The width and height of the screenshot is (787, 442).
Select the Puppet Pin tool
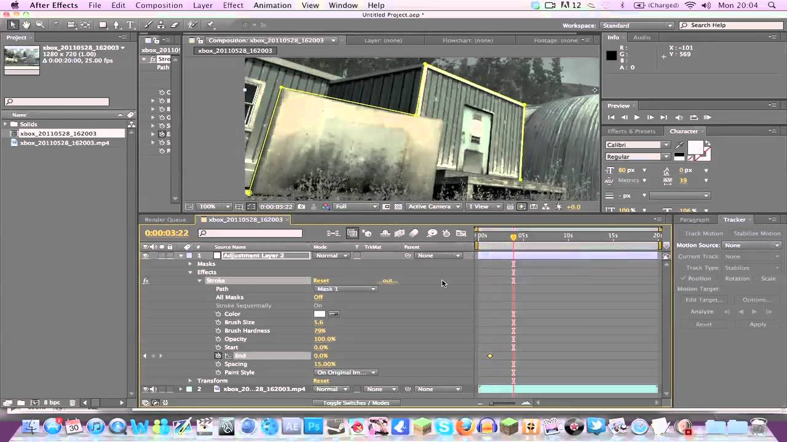click(211, 25)
